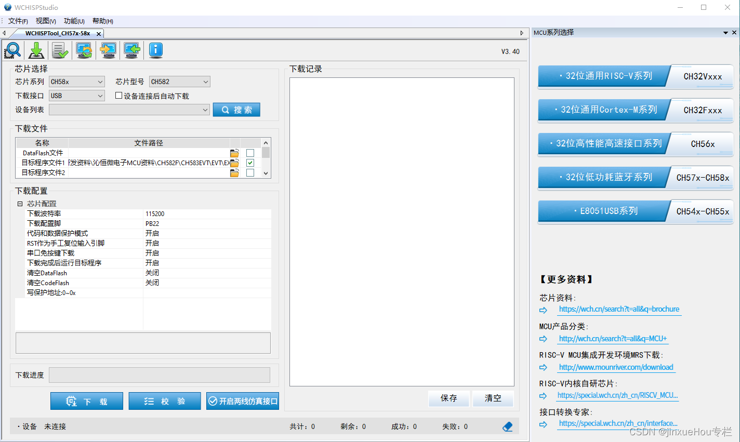Select the WCHISPTool_CH57x-58x tab
740x442 pixels.
pyautogui.click(x=57, y=33)
